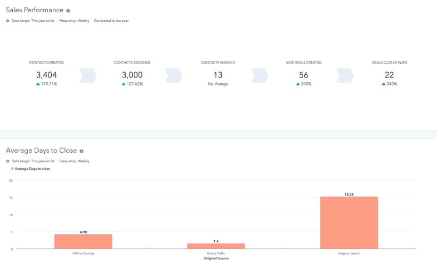Click the Direct Traffic bar

click(216, 246)
